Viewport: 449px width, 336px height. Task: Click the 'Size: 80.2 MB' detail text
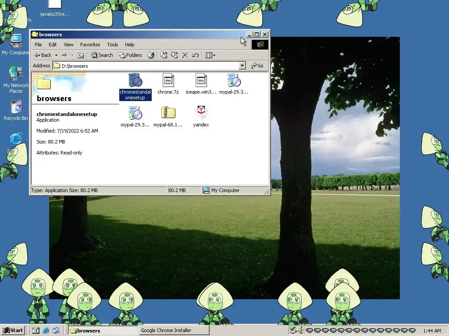click(51, 142)
